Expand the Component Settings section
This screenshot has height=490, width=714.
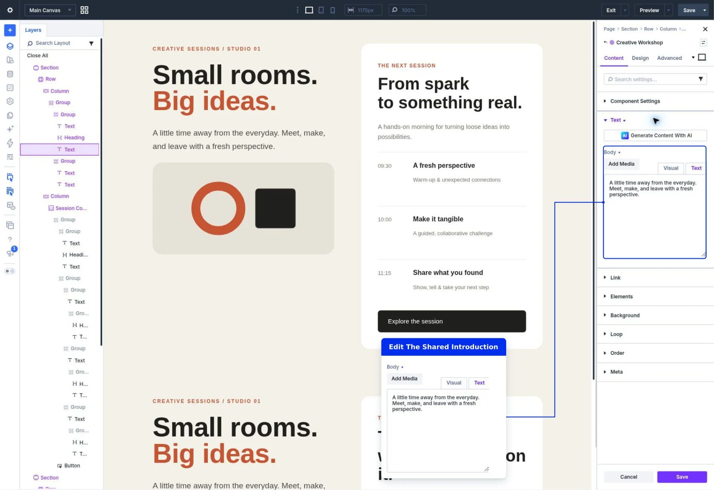[x=655, y=101]
